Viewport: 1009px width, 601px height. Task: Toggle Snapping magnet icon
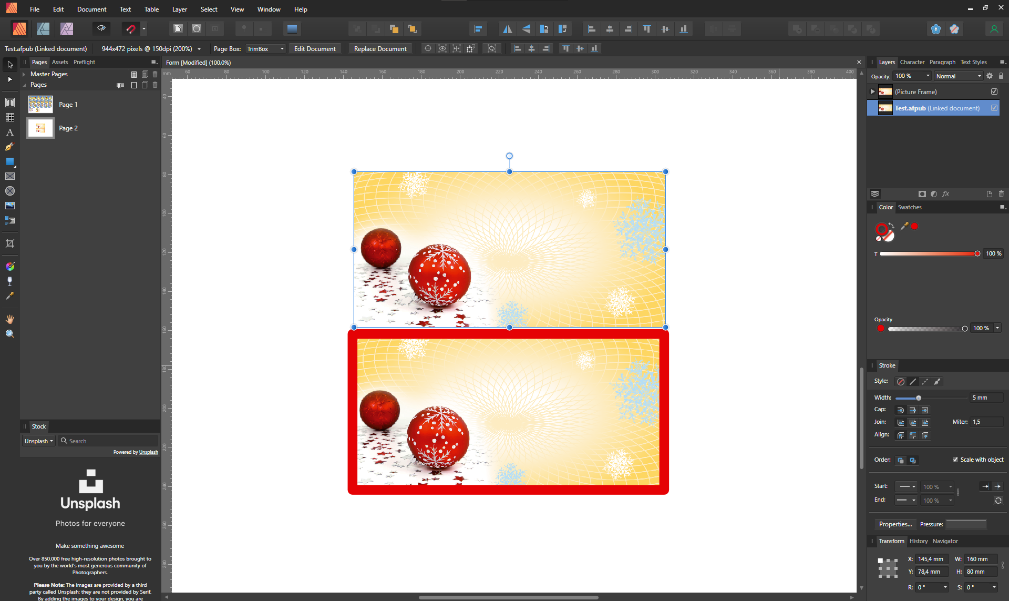[x=130, y=29]
